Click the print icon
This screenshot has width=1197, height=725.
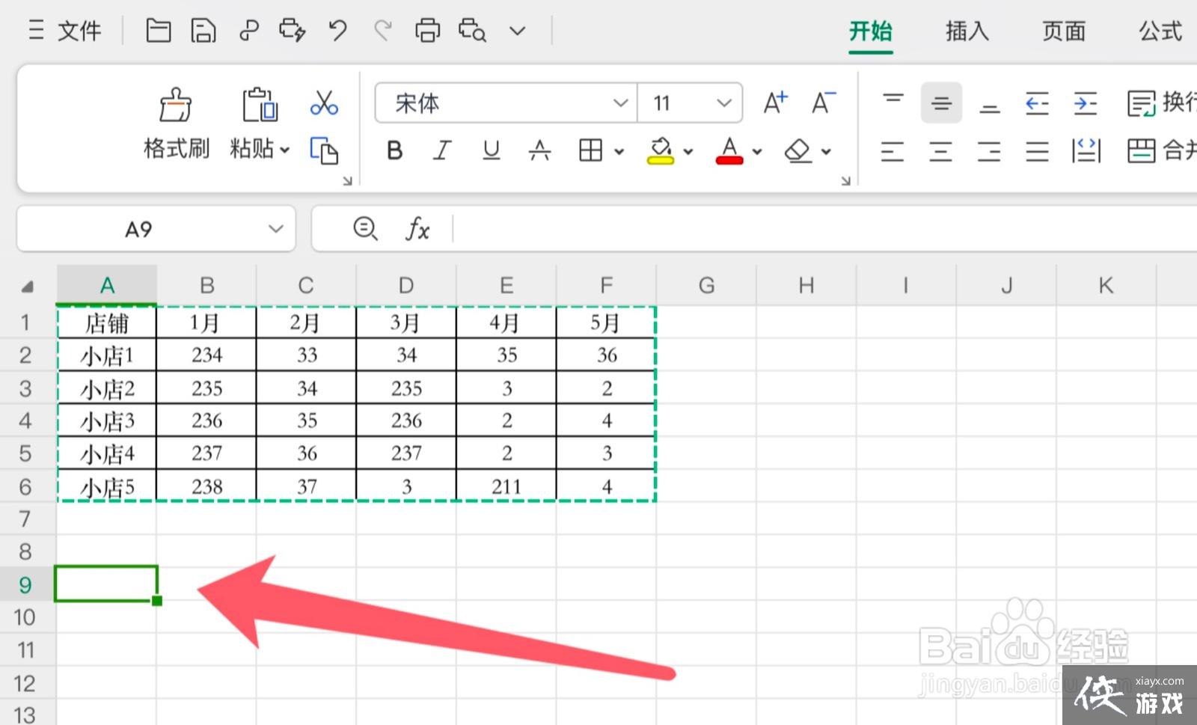[427, 31]
